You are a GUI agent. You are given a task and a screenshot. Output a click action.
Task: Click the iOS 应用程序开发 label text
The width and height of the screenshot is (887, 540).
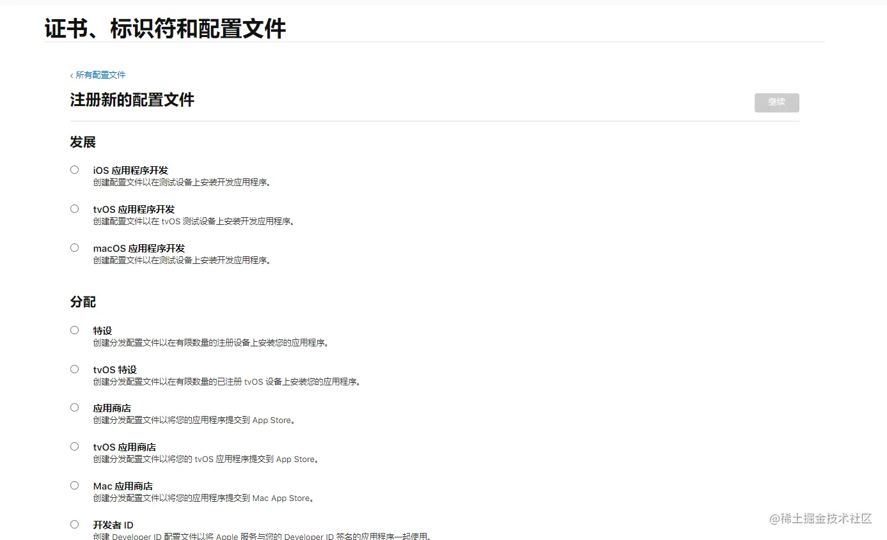coord(130,170)
